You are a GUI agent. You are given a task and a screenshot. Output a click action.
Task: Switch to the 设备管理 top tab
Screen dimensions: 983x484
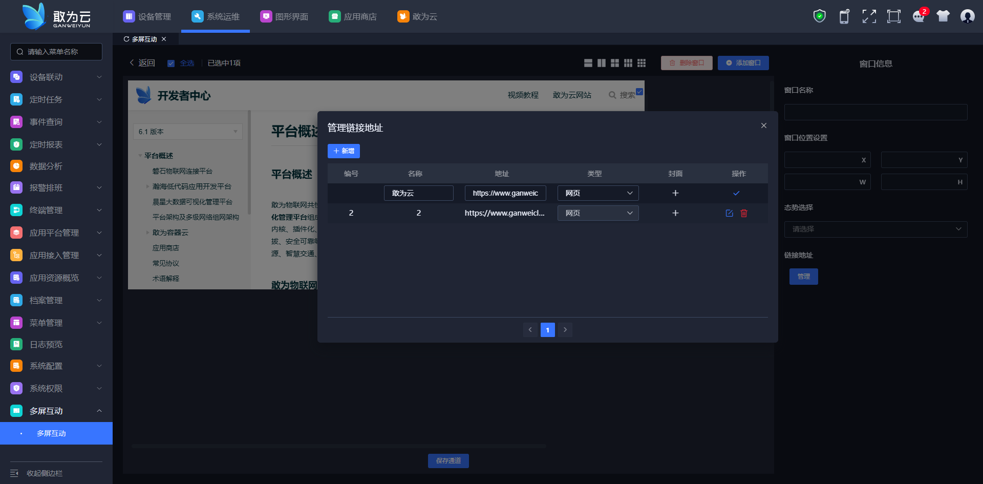pos(147,16)
